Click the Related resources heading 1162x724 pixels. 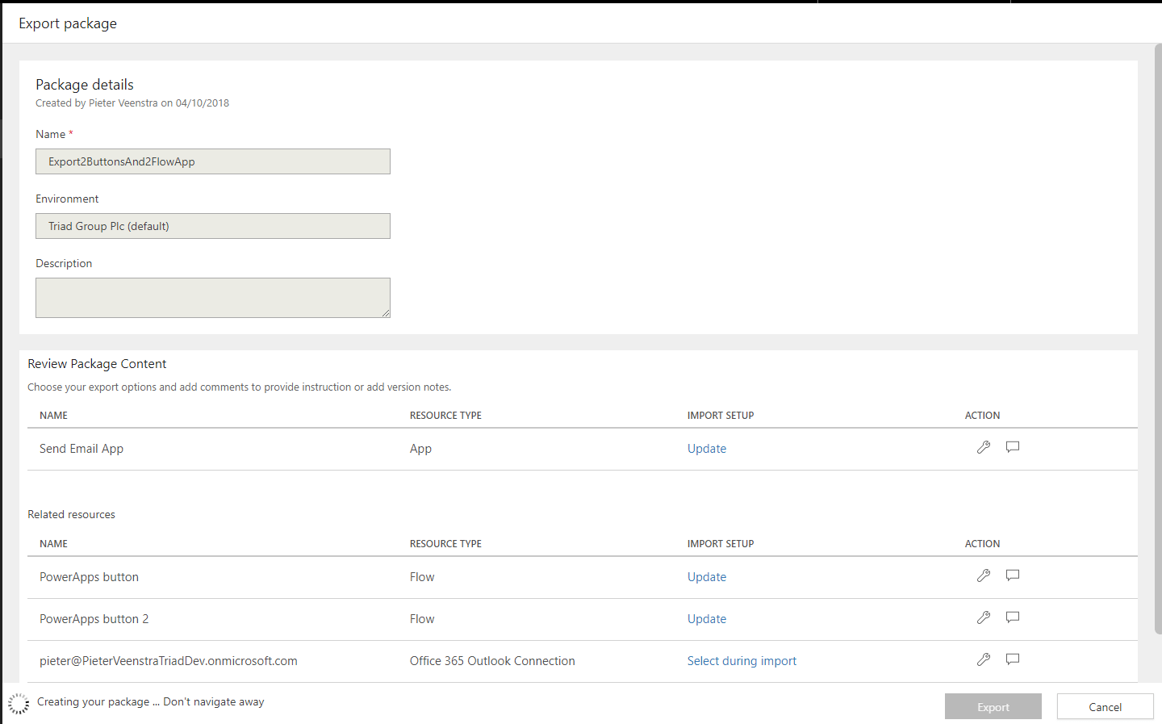pyautogui.click(x=71, y=514)
